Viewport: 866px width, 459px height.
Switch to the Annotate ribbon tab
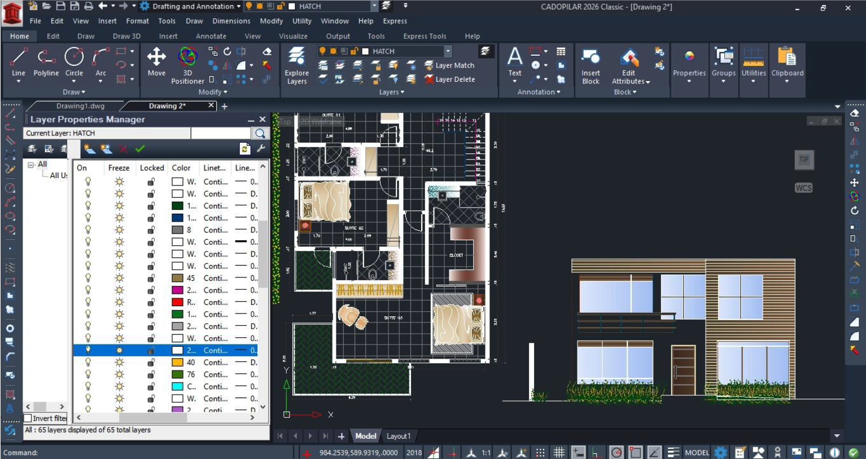coord(211,36)
